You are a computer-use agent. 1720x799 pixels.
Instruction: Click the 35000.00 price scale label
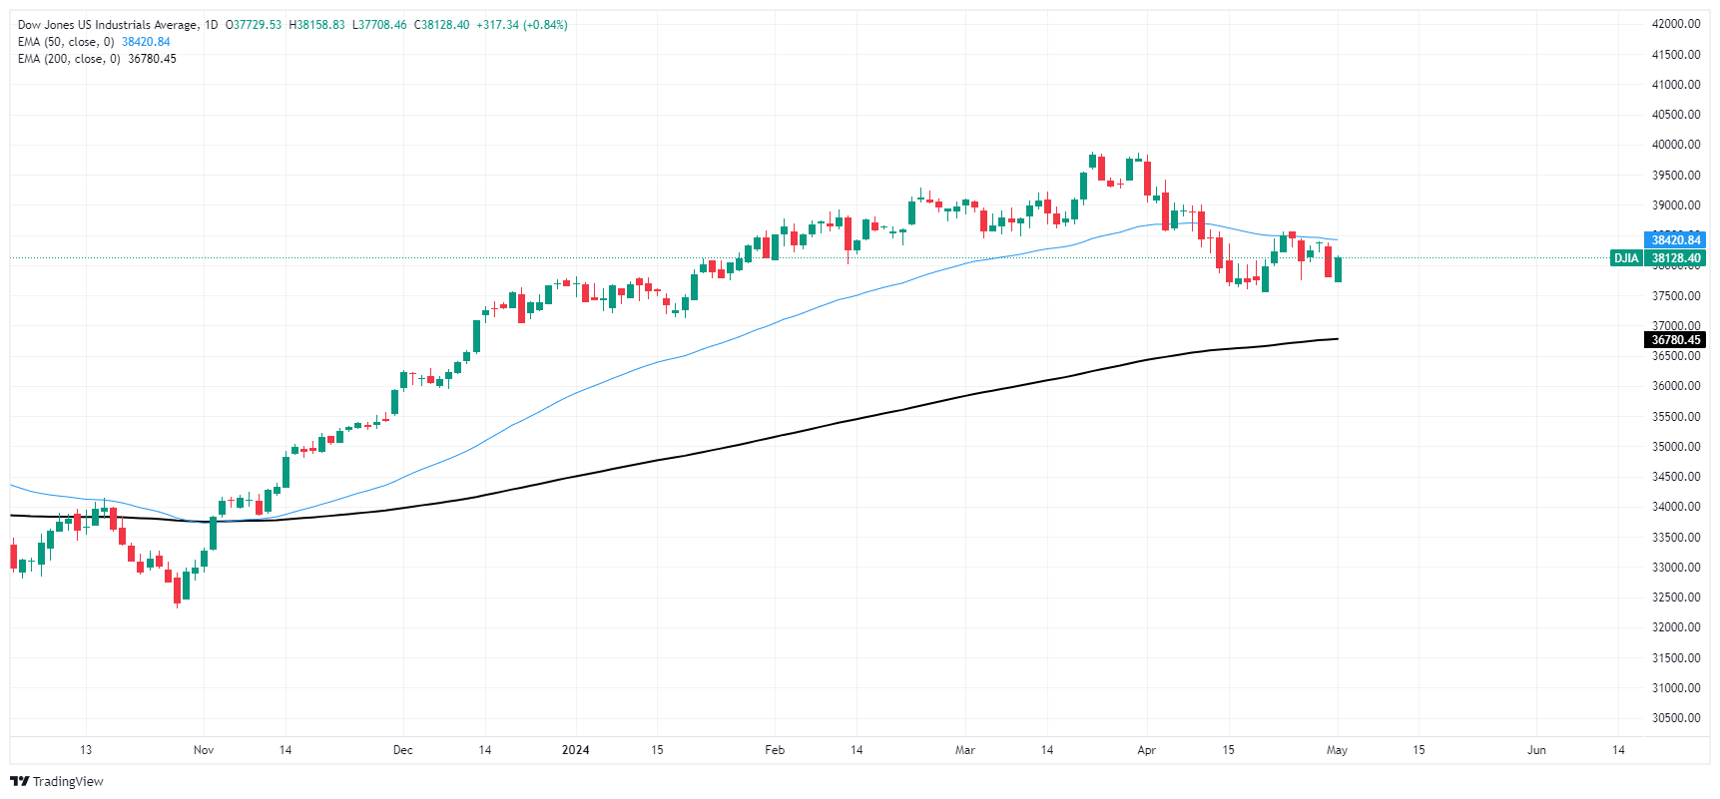(x=1675, y=447)
